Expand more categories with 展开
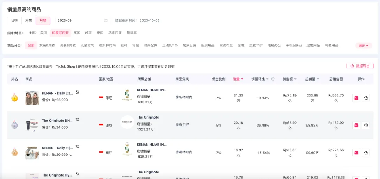380x179 pixels. coord(363,45)
